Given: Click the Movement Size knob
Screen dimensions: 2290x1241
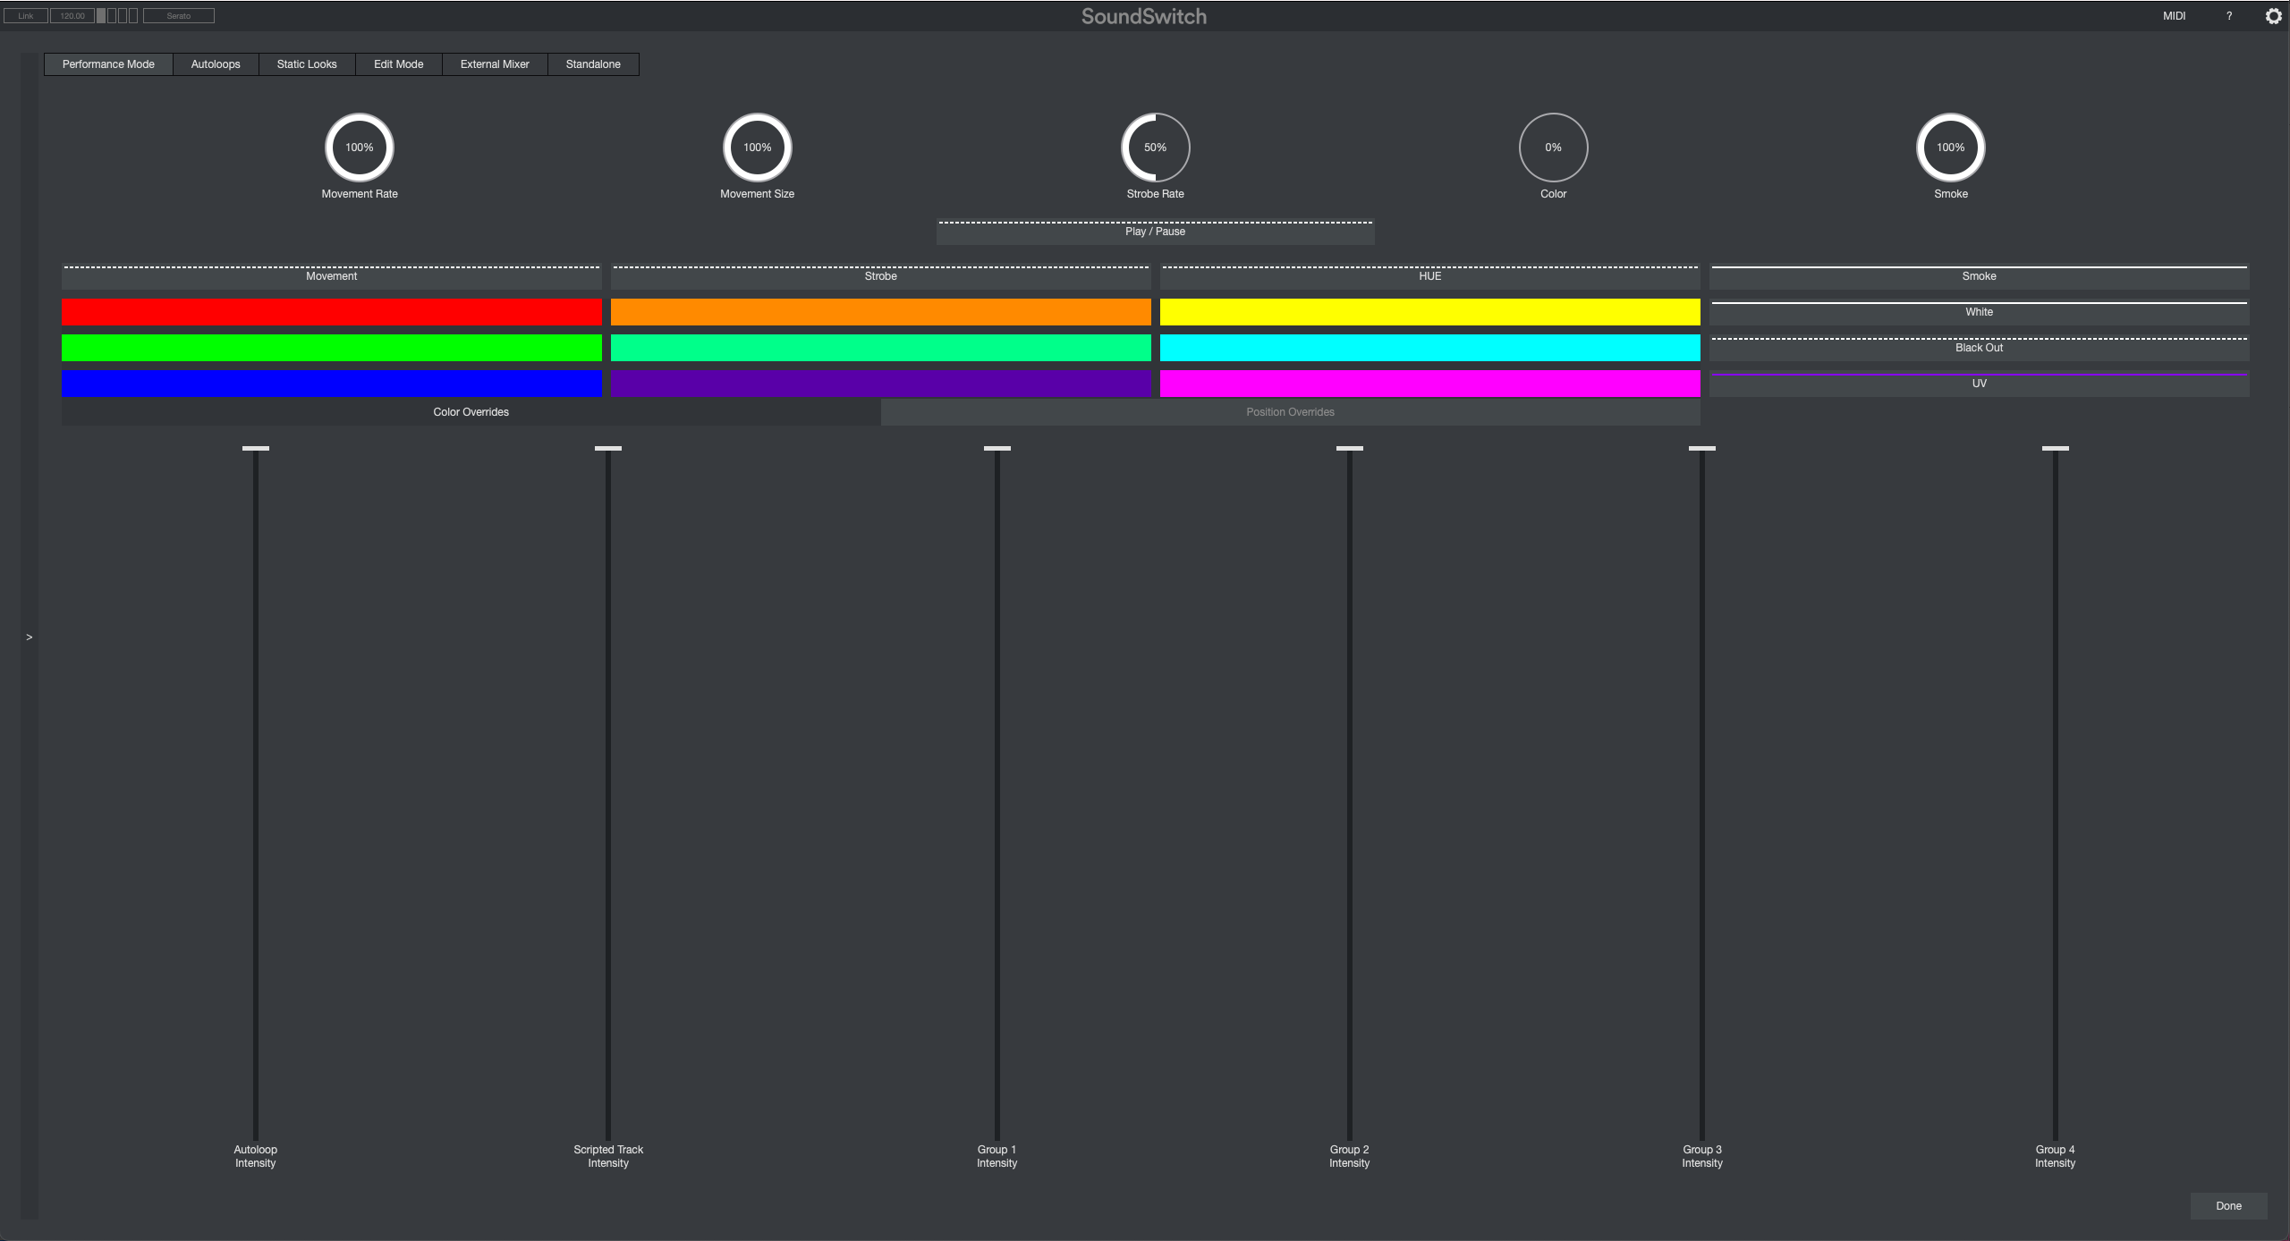Looking at the screenshot, I should 758,148.
